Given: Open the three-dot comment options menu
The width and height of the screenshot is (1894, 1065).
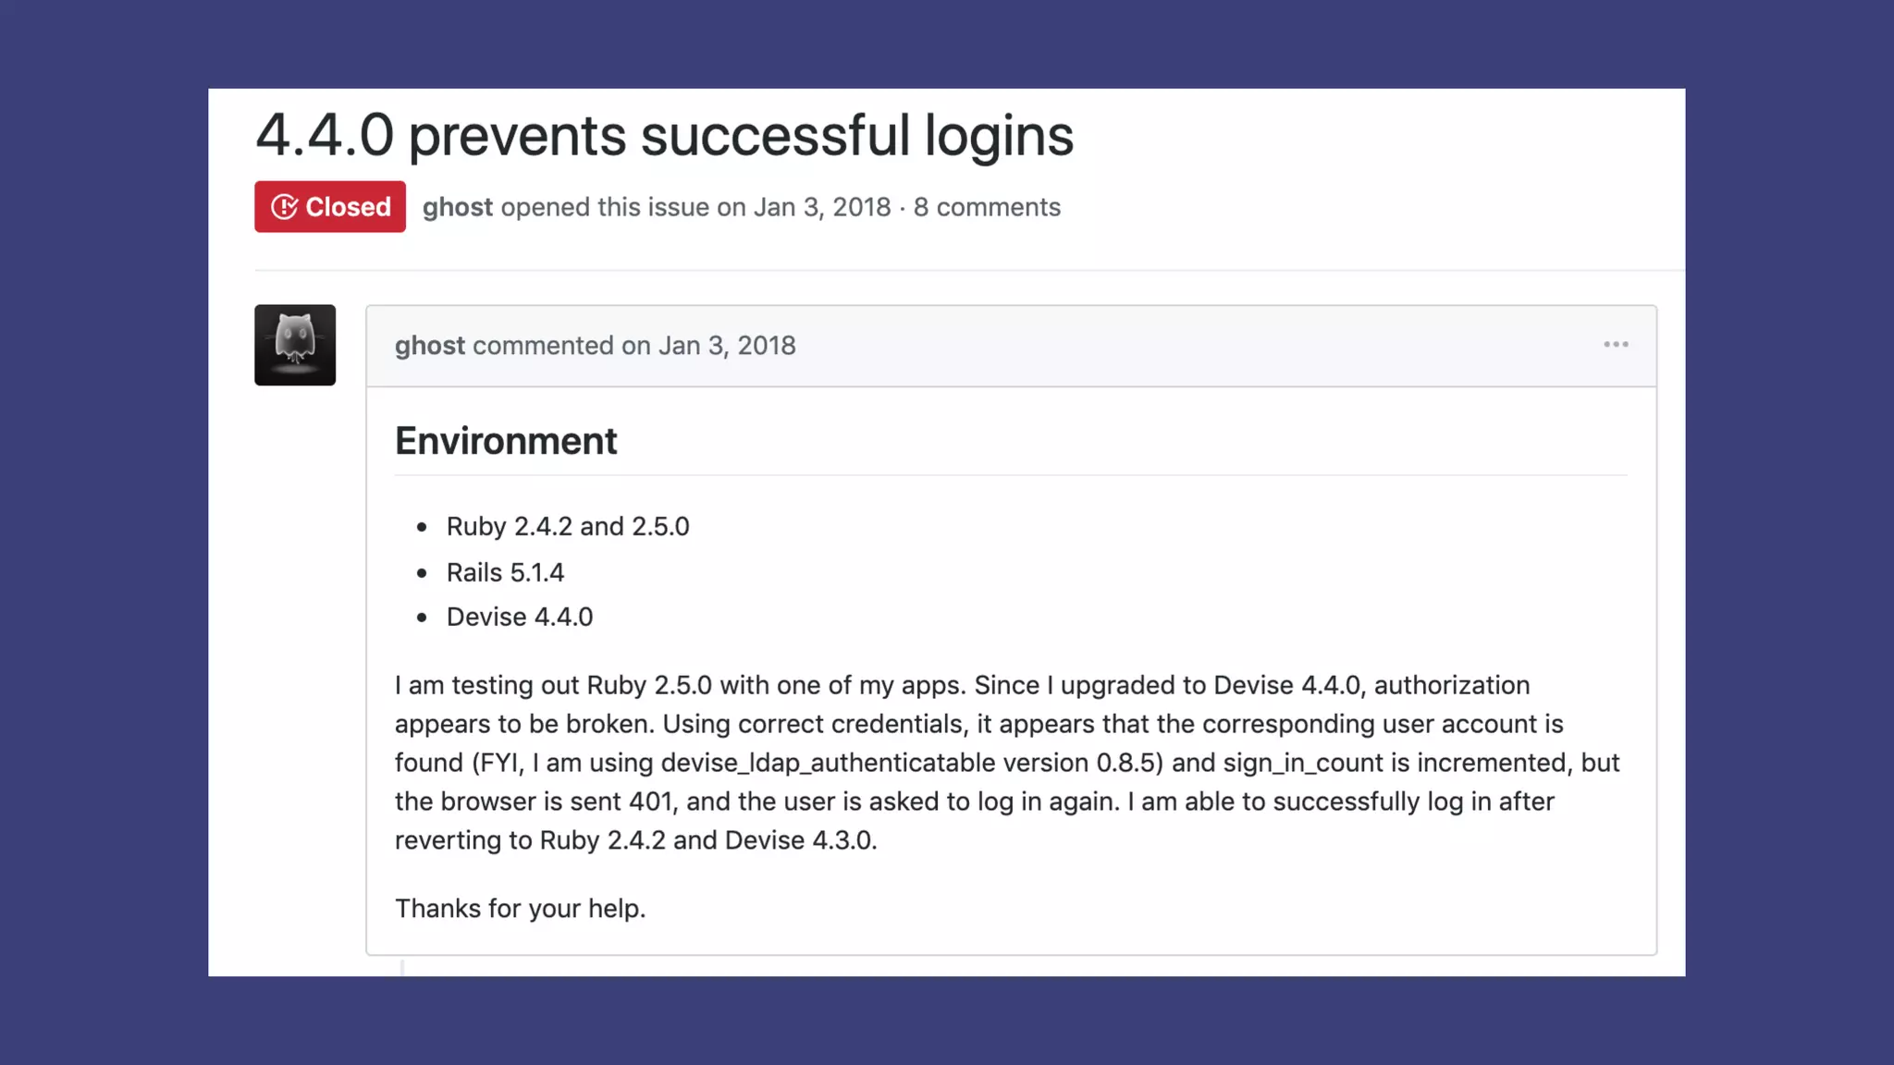Looking at the screenshot, I should (1616, 345).
